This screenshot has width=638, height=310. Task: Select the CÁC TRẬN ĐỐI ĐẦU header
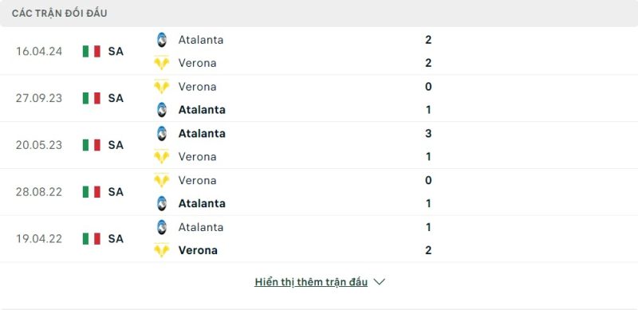click(59, 14)
